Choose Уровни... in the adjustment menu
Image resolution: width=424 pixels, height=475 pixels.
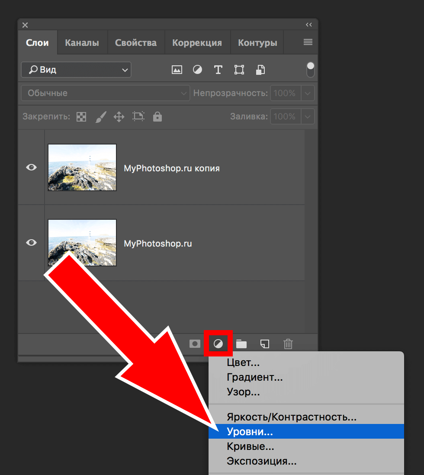point(250,431)
